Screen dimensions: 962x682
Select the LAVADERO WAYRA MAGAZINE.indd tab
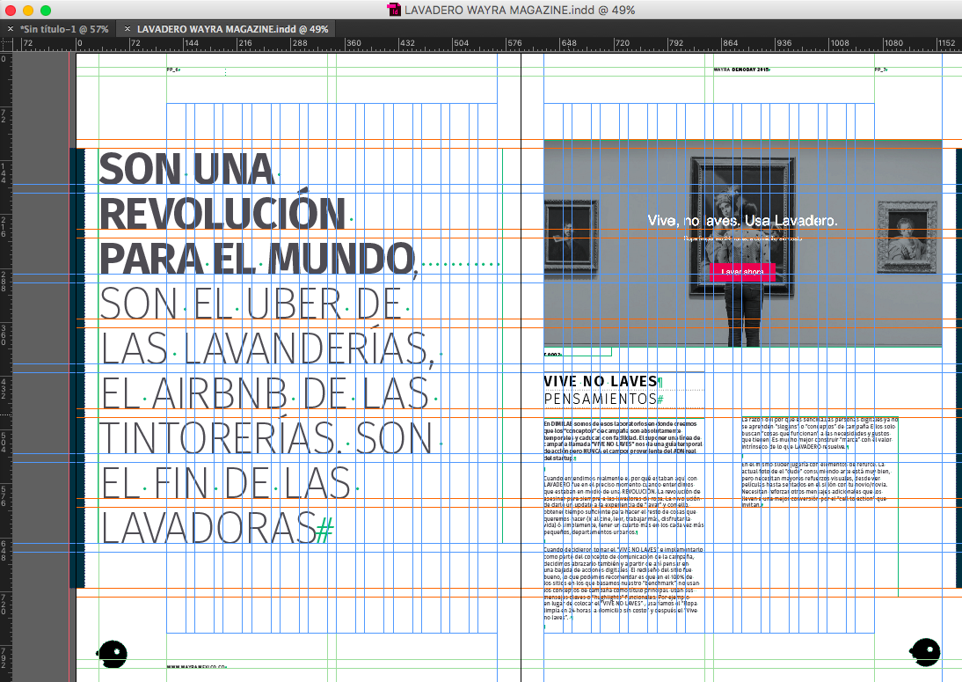232,29
